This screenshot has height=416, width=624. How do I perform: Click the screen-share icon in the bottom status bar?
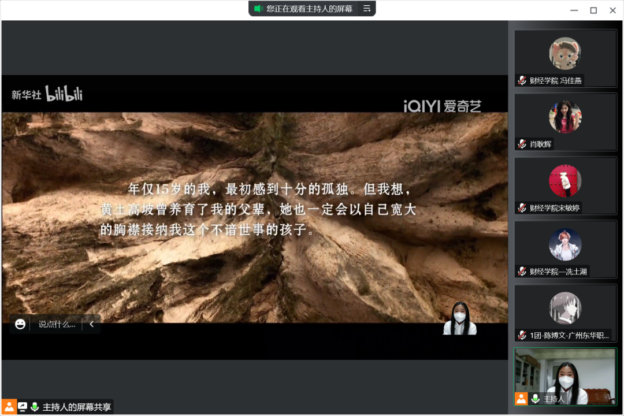[x=23, y=407]
